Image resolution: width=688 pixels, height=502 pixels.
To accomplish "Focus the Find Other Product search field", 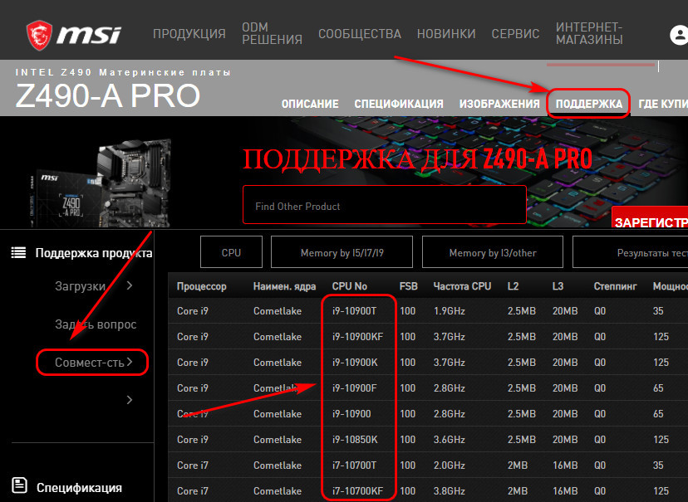I will point(385,205).
